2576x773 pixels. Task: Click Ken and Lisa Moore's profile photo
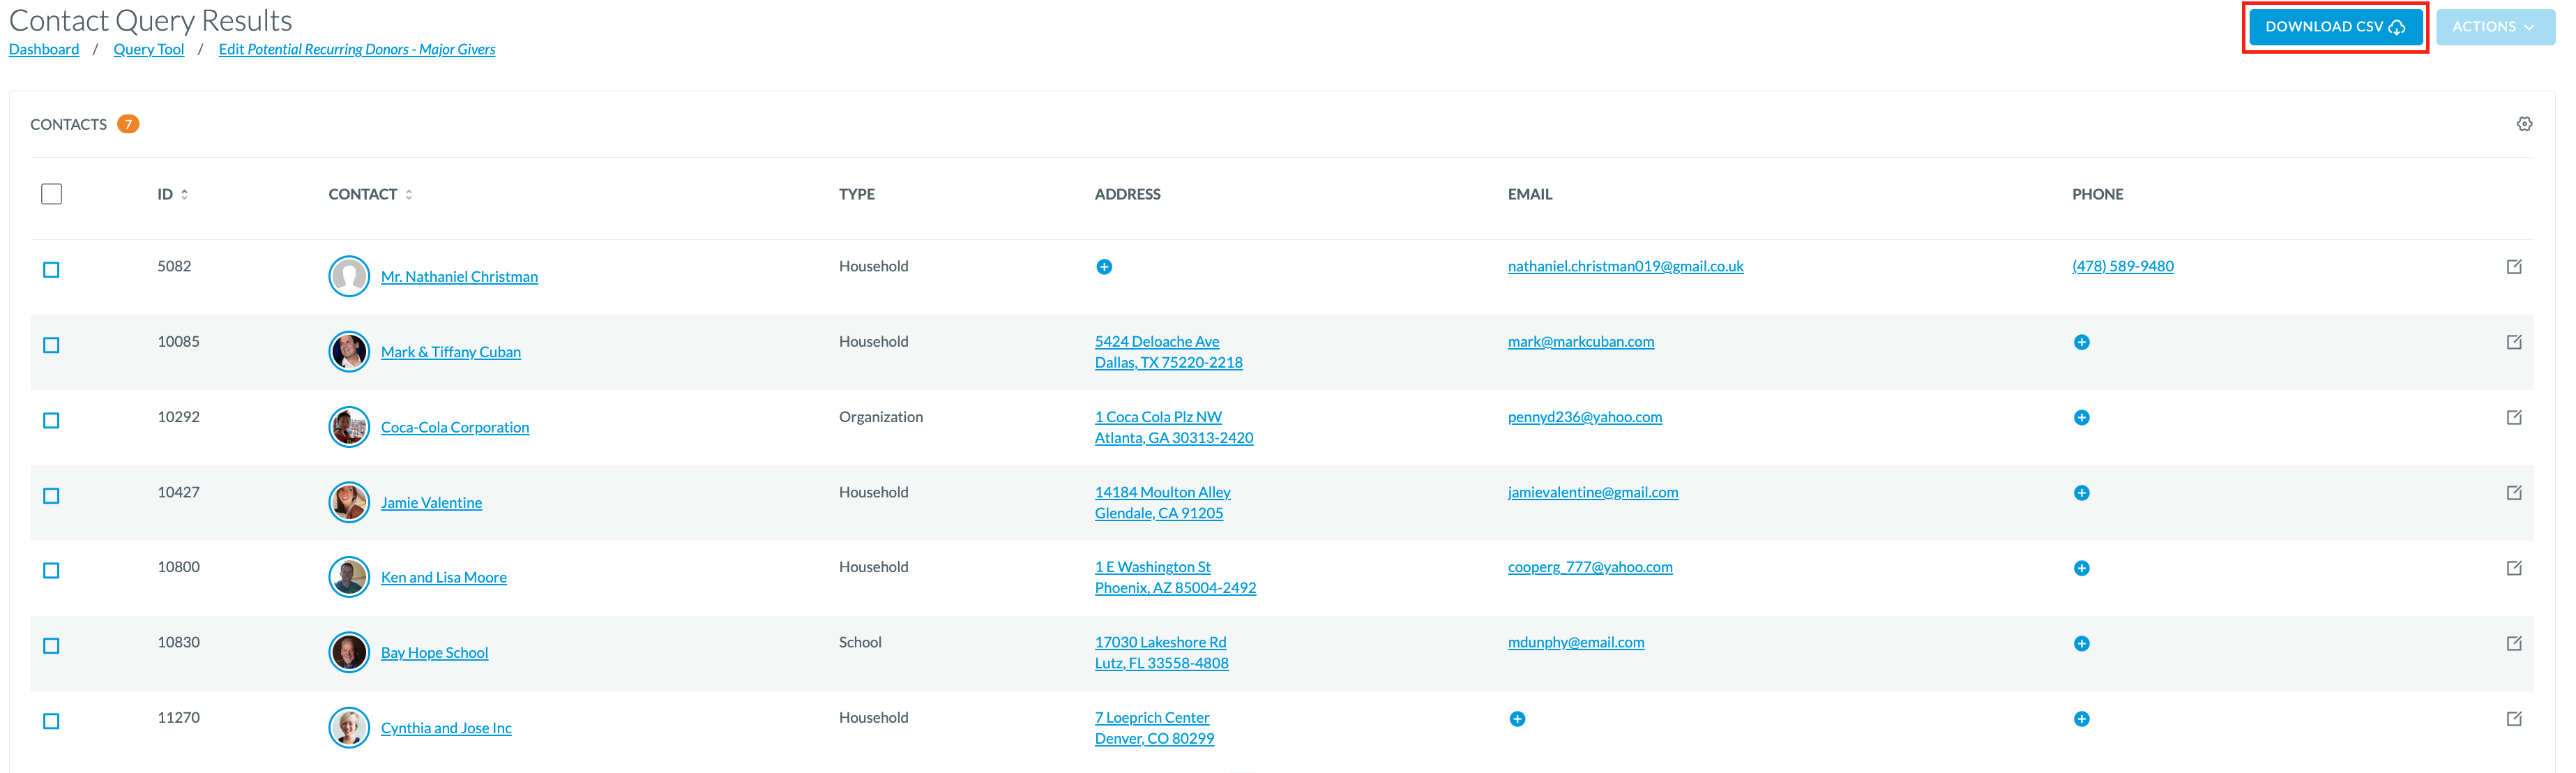tap(349, 577)
